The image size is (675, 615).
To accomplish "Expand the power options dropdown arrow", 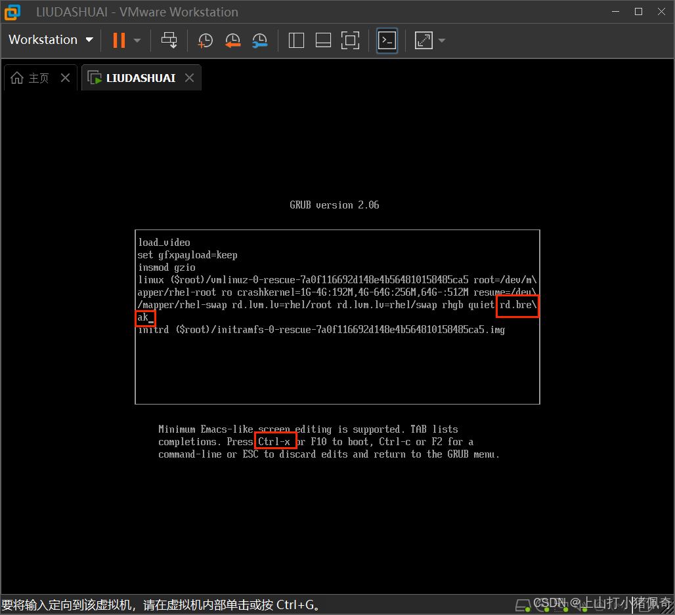I will click(x=137, y=41).
